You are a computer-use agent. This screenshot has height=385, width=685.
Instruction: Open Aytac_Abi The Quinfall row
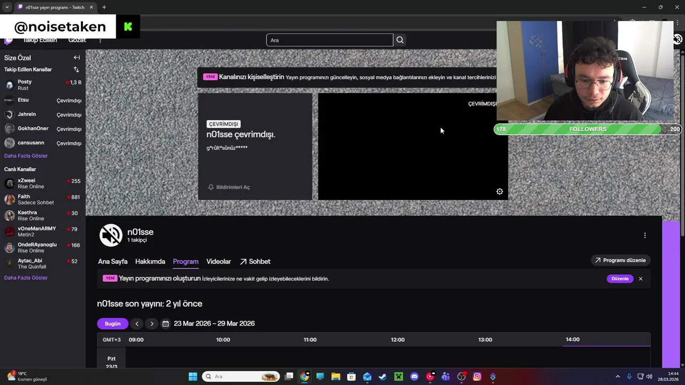pos(43,264)
